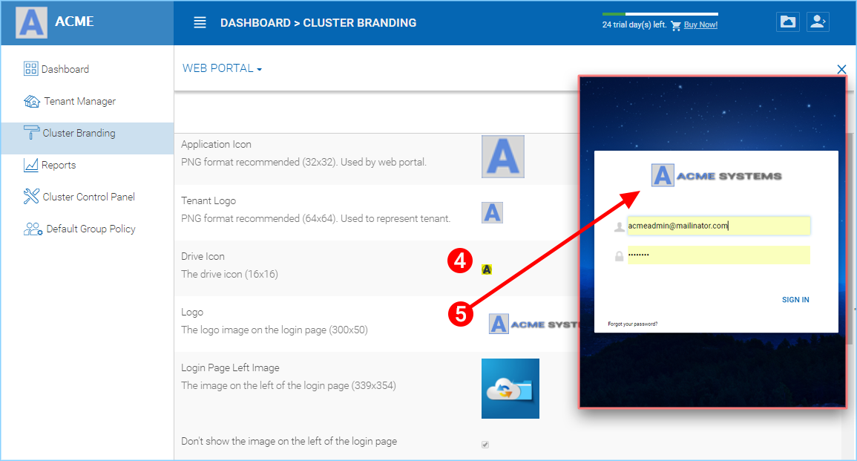Click the Login Page Left Image thumbnail

510,388
